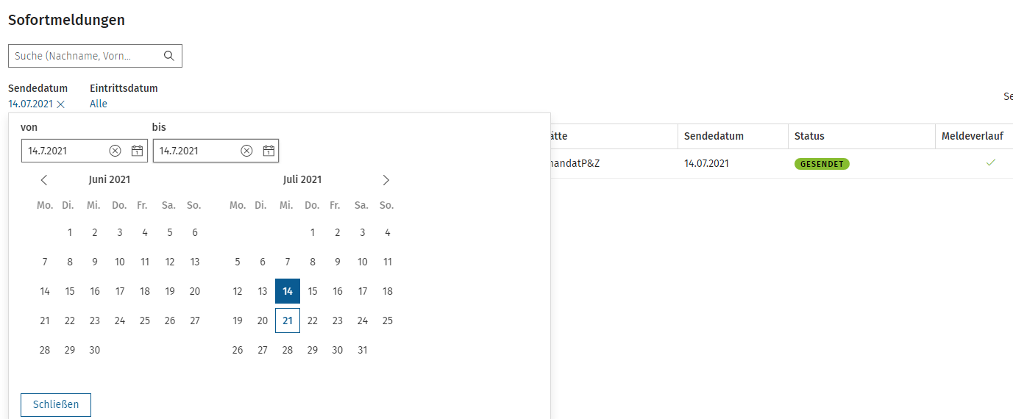Sort by the Status column header
This screenshot has width=1013, height=419.
pyautogui.click(x=809, y=136)
